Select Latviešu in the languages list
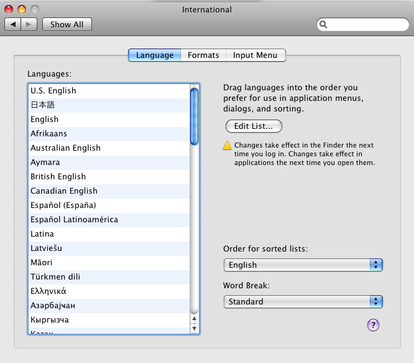This screenshot has width=414, height=363. point(109,248)
